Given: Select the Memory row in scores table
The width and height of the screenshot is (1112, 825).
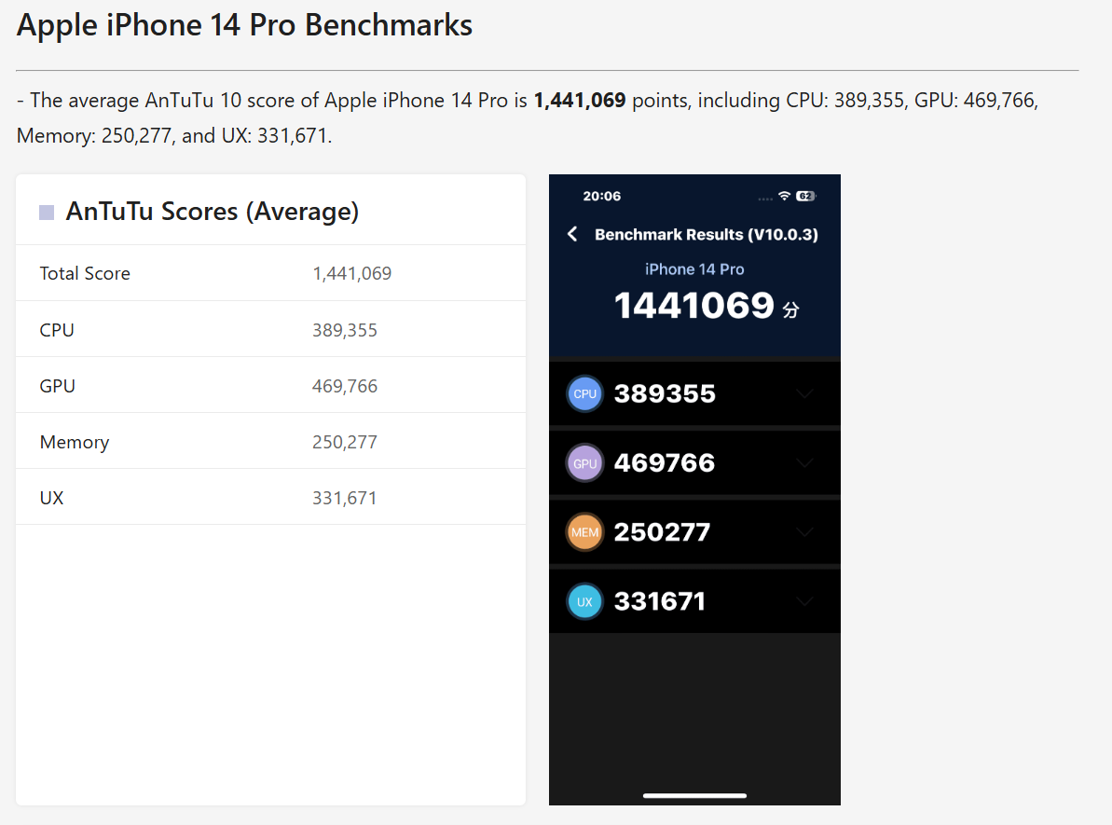Looking at the screenshot, I should point(75,442).
